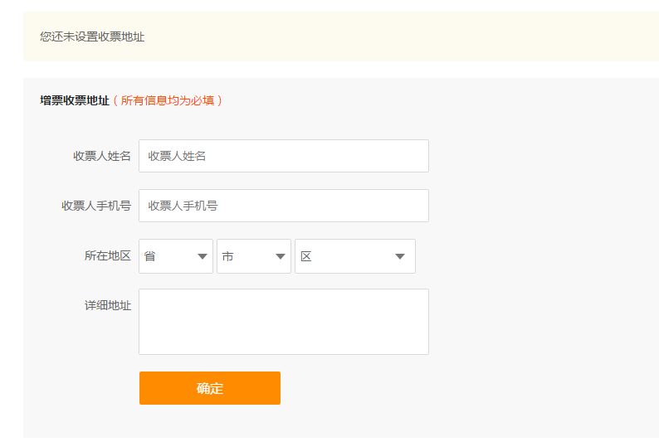Click into the 收票人手机号 input field
Viewport: 659px width, 442px height.
(x=284, y=206)
